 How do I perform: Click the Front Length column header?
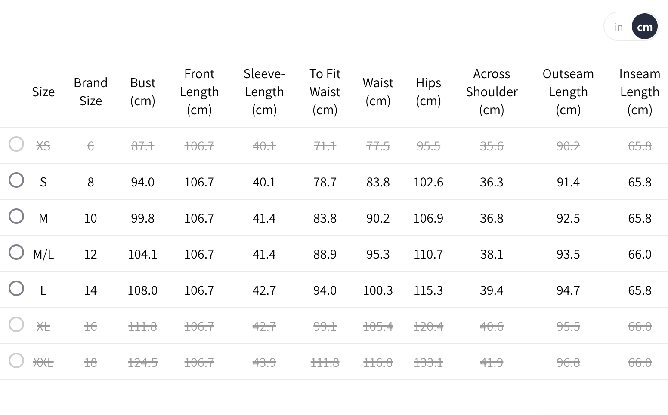coord(199,92)
